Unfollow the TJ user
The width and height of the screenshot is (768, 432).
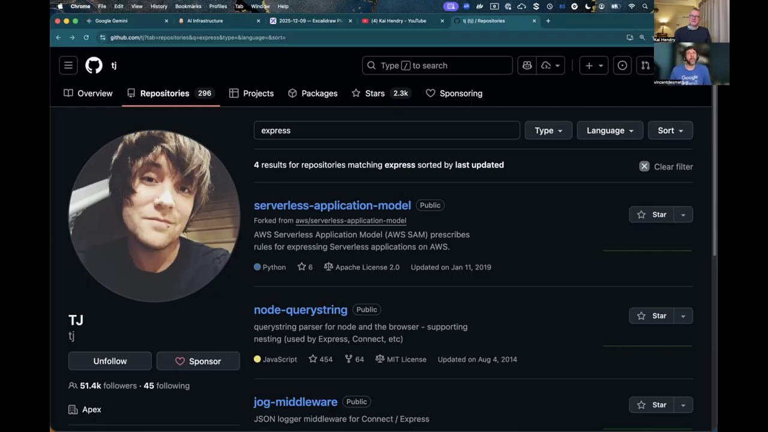pyautogui.click(x=110, y=361)
